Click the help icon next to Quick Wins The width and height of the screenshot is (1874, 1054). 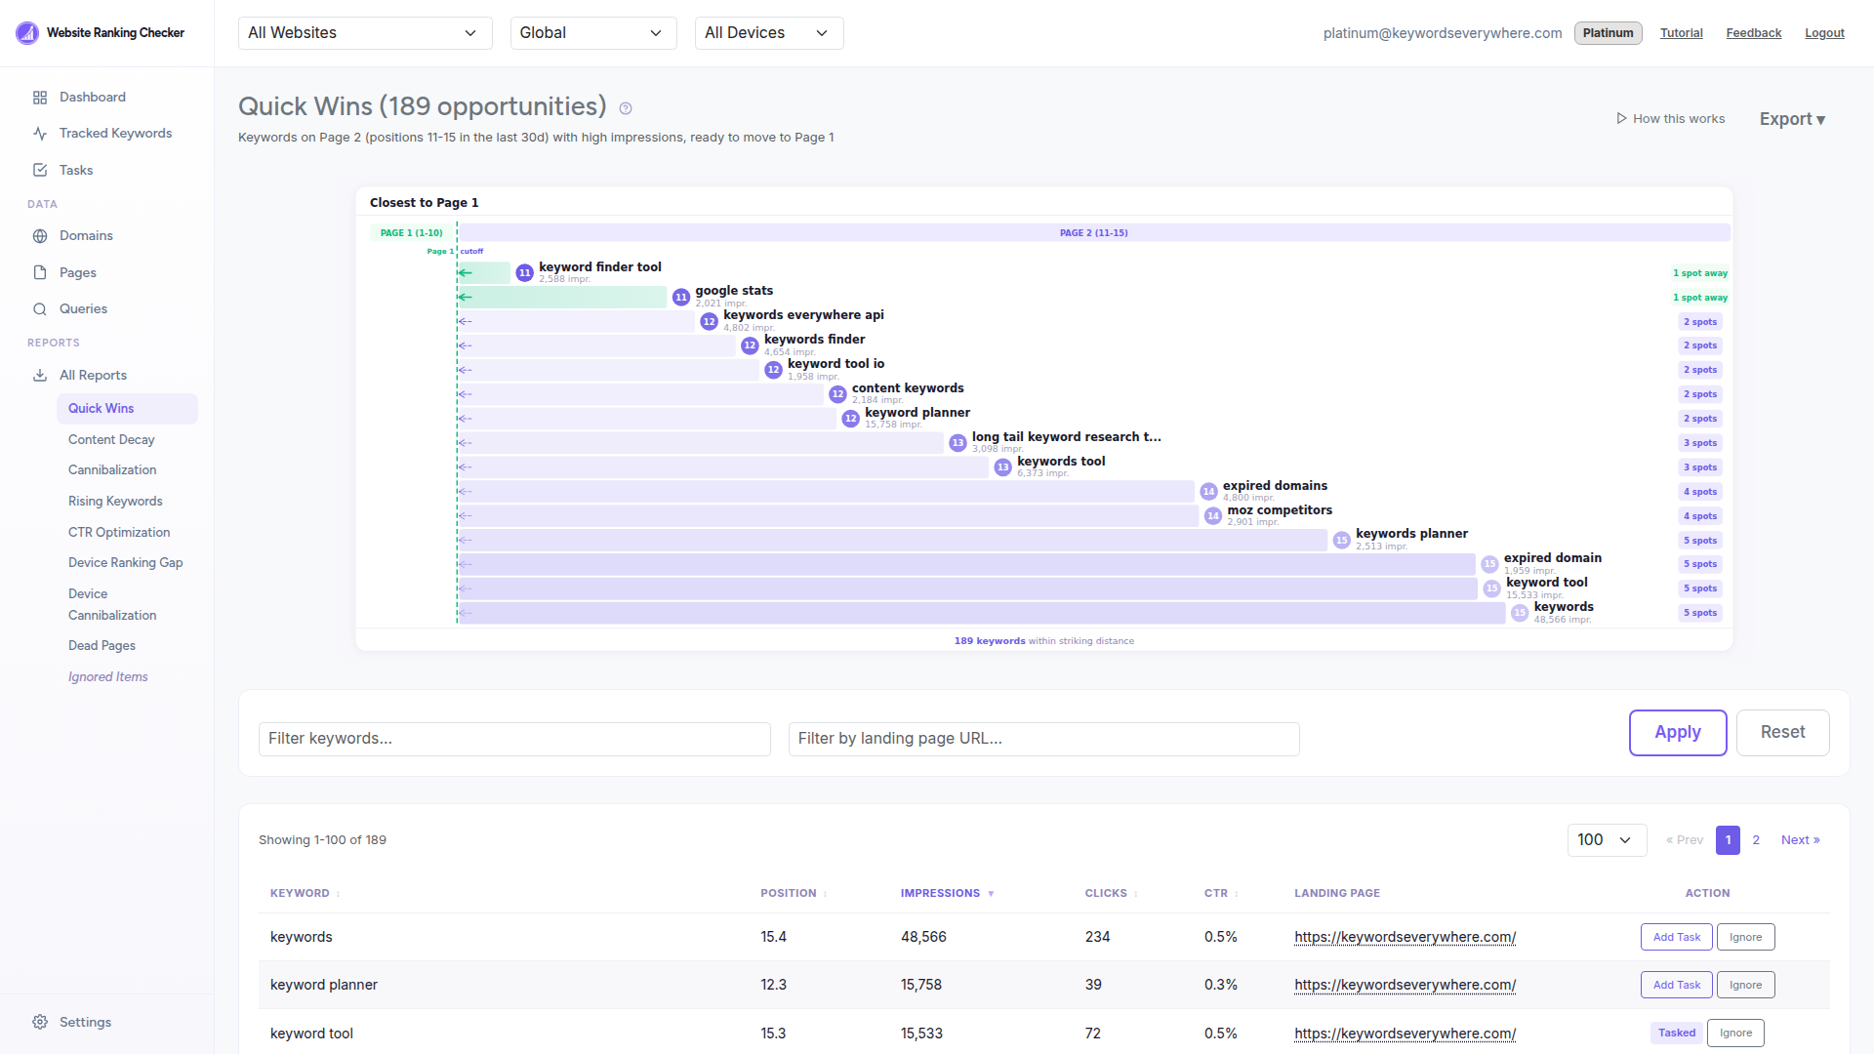coord(626,107)
